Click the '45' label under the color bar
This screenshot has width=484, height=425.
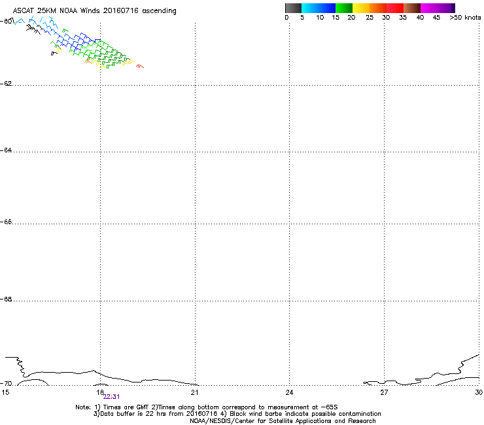(x=436, y=18)
